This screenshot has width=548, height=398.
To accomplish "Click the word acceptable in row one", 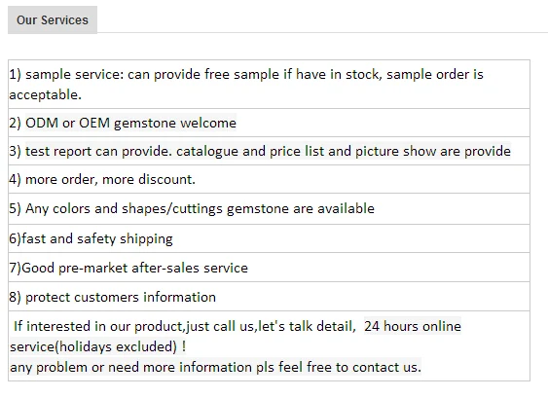I will (45, 94).
